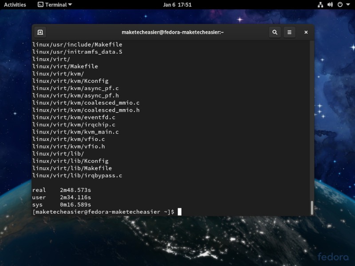Open the terminal search with the magnifier icon
Image resolution: width=355 pixels, height=266 pixels.
click(275, 32)
